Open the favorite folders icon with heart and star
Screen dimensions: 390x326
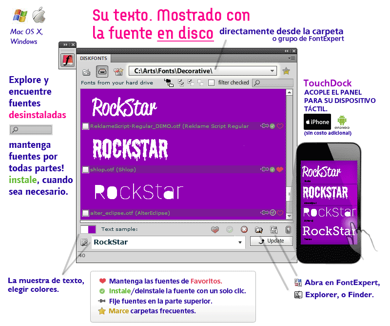[x=118, y=72]
